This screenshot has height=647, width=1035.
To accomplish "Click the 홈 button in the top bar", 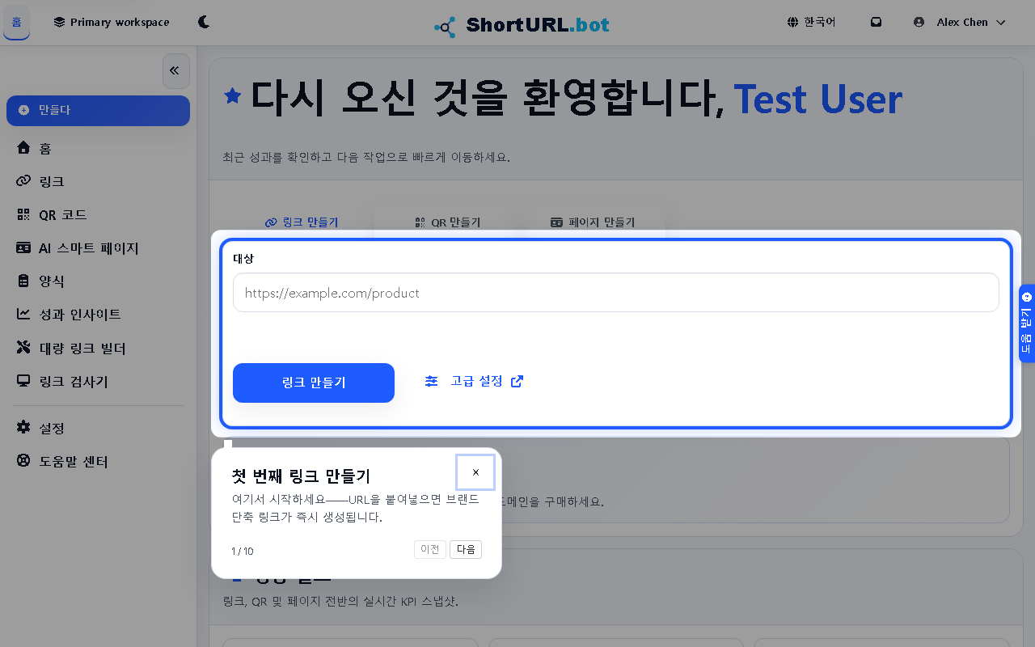I will 17,23.
